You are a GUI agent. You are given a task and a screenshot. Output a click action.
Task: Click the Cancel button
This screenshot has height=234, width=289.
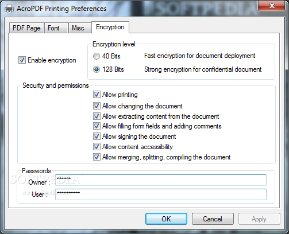pyautogui.click(x=213, y=219)
